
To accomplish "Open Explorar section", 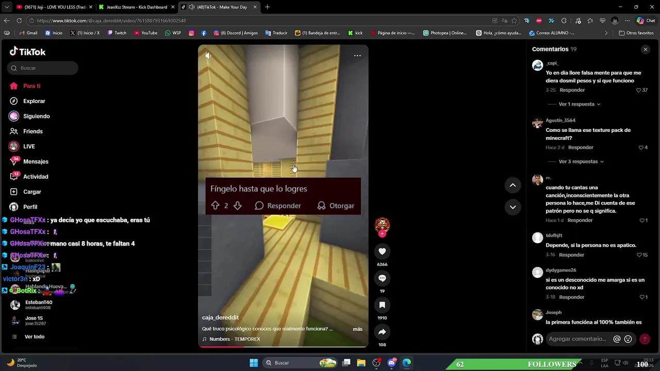I will [34, 101].
